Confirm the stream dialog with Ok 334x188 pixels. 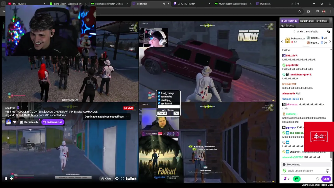176,113
